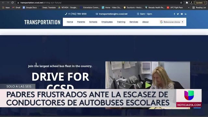Open the Home - Video Clo bookmark

111,7
